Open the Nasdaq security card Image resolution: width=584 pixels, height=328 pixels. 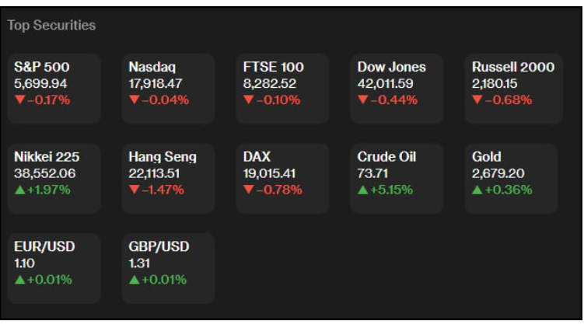click(168, 88)
